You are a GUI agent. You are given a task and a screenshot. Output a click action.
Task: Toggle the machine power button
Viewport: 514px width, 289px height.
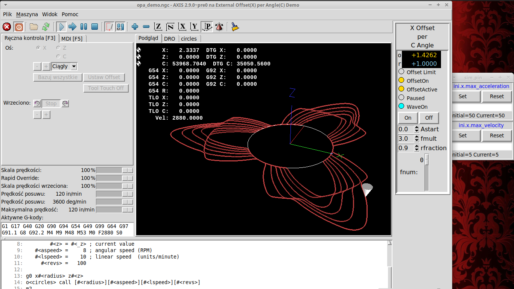(x=19, y=27)
